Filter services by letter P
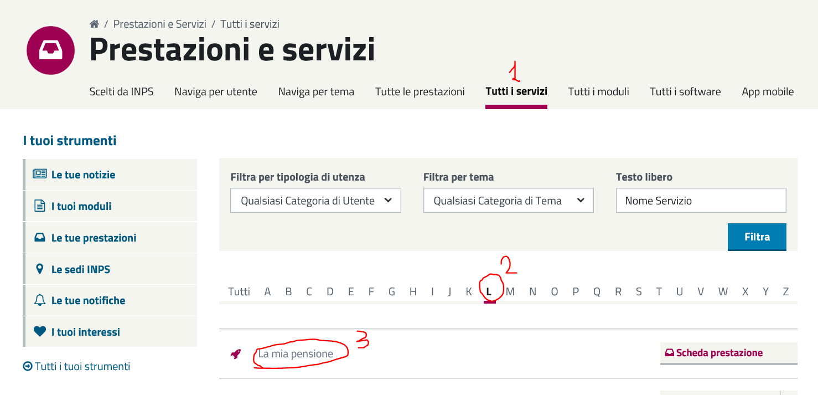818x395 pixels. (x=576, y=291)
